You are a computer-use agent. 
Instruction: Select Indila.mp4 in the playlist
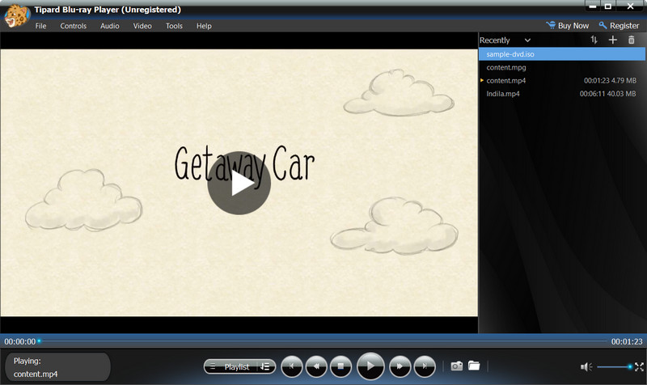pos(562,94)
